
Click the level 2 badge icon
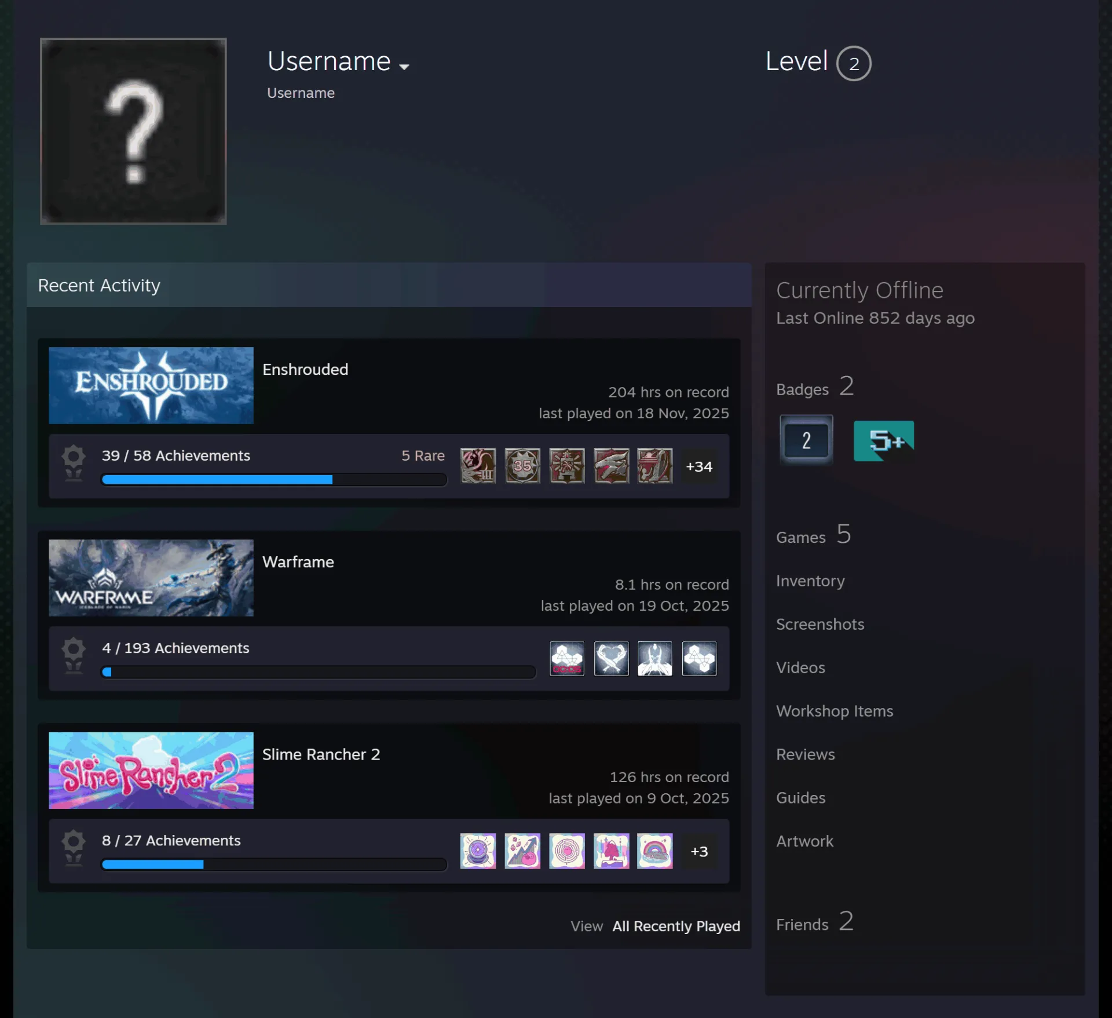coord(806,440)
